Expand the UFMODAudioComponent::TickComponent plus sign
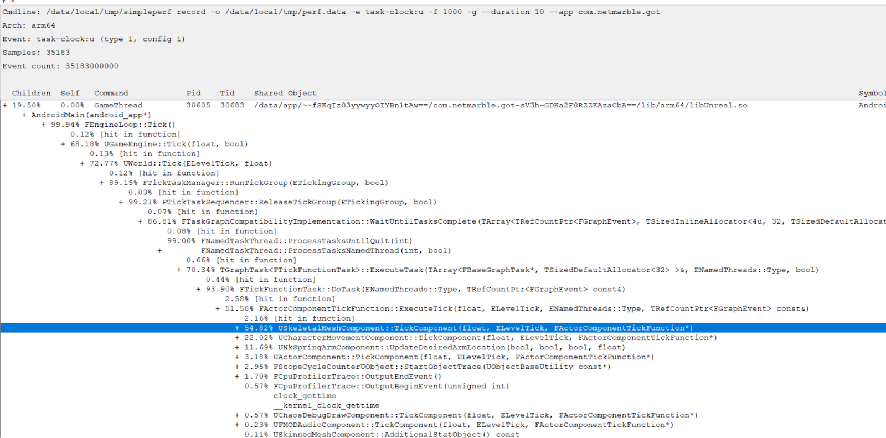Image resolution: width=886 pixels, height=438 pixels. click(x=237, y=425)
